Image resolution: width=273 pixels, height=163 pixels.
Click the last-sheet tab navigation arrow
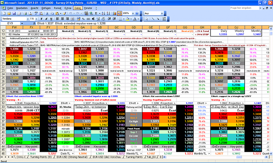point(12,157)
